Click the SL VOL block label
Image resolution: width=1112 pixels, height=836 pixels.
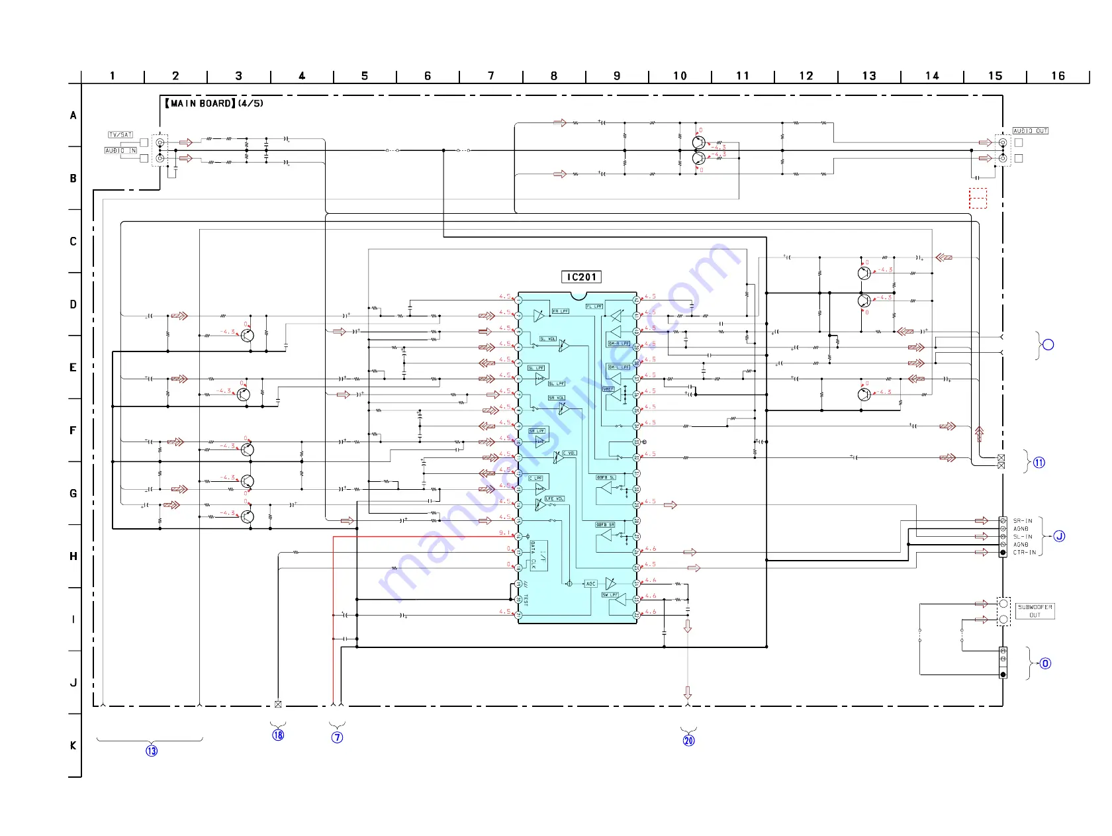[548, 339]
